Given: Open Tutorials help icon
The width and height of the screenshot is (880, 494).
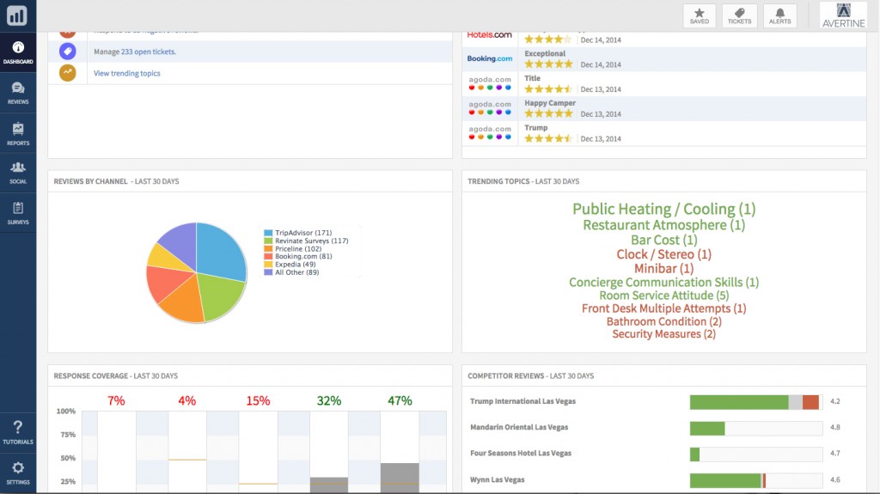Looking at the screenshot, I should [x=18, y=432].
